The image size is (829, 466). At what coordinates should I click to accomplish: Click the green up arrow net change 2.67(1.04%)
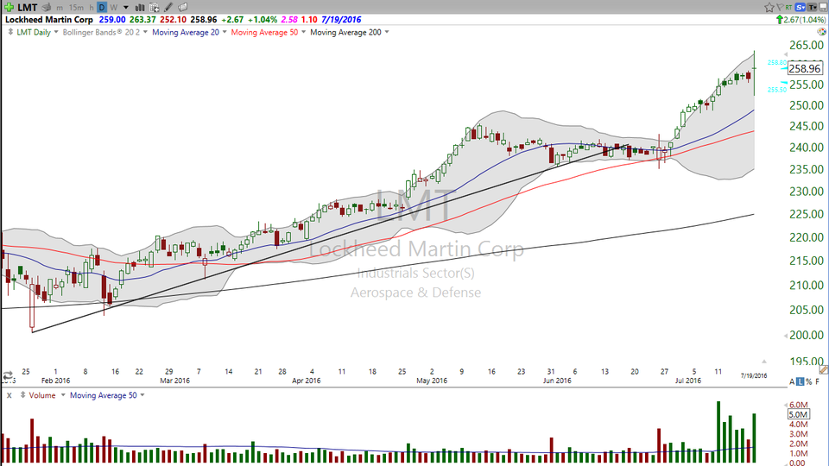(x=801, y=20)
